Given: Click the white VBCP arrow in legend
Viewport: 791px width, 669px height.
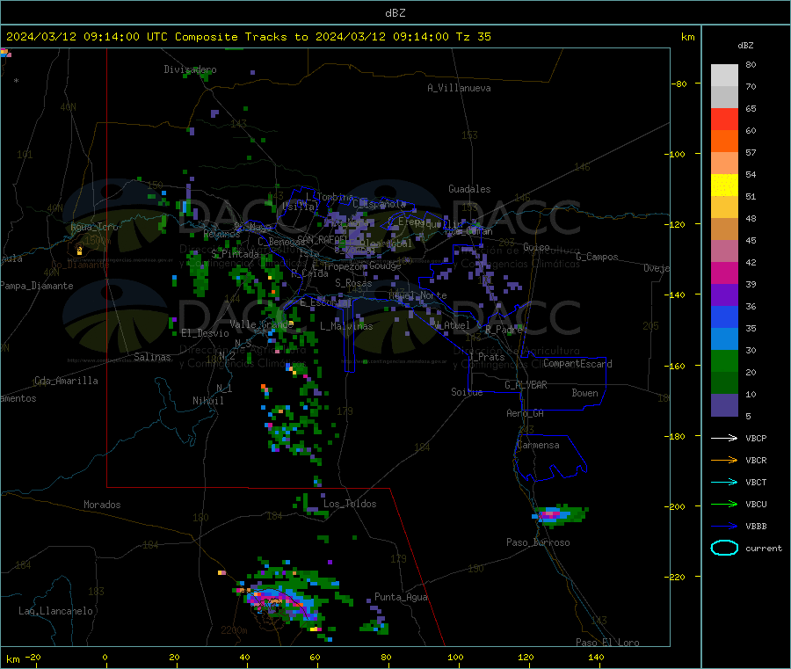Looking at the screenshot, I should (x=724, y=438).
